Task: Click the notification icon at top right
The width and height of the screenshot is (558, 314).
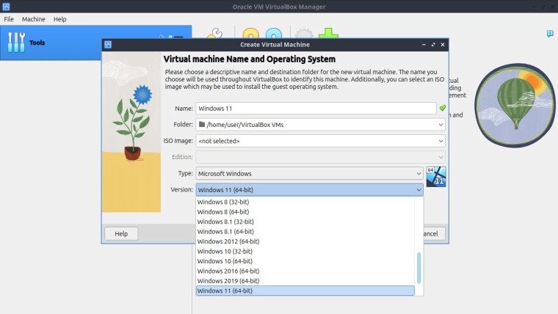Action: 550,34
